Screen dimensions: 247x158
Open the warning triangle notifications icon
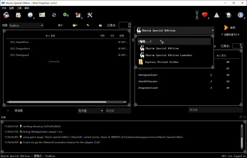[x=216, y=15]
